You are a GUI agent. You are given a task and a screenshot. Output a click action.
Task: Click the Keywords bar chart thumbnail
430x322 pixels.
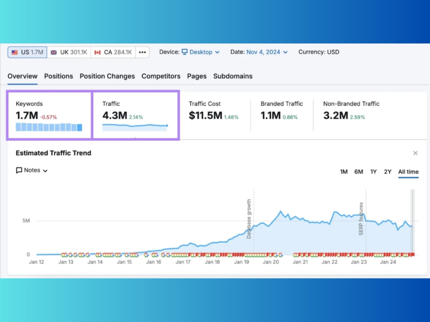point(49,127)
